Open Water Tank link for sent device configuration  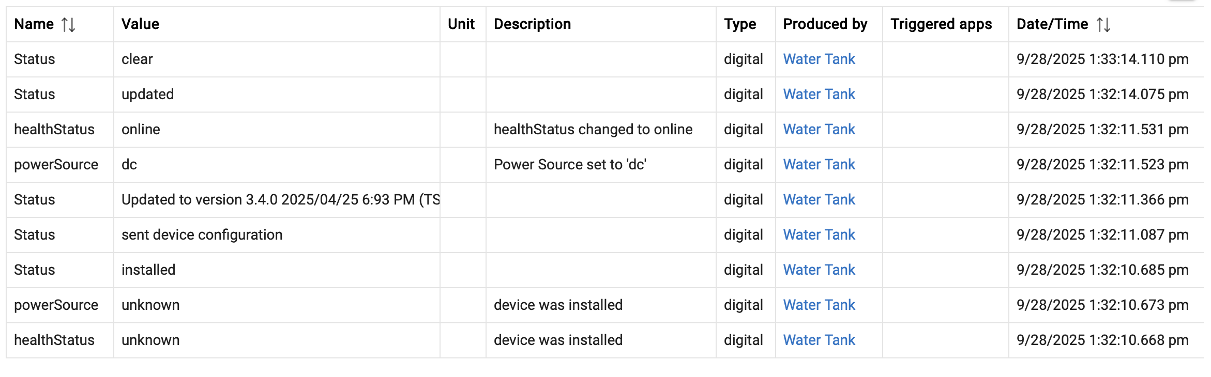click(x=819, y=235)
